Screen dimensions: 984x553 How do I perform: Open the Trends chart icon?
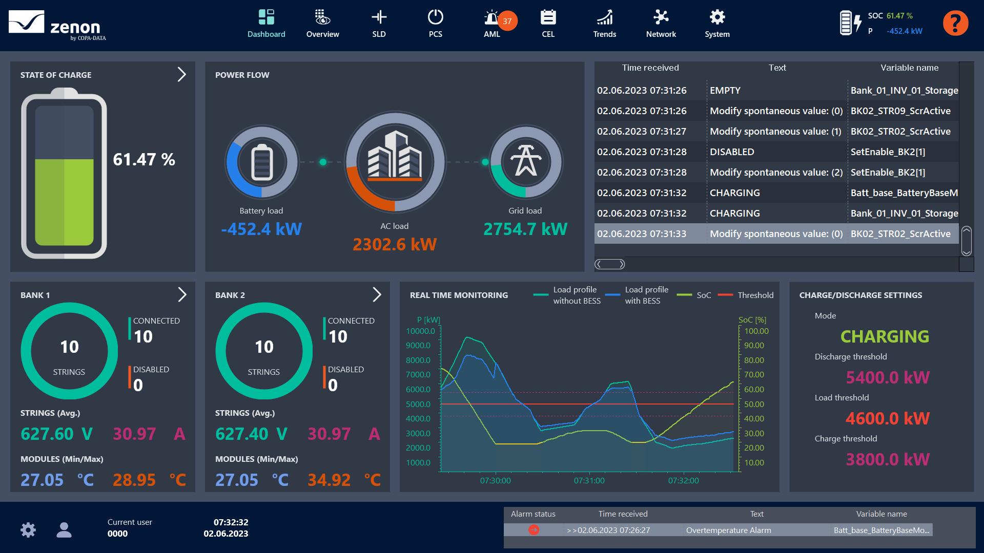point(604,18)
